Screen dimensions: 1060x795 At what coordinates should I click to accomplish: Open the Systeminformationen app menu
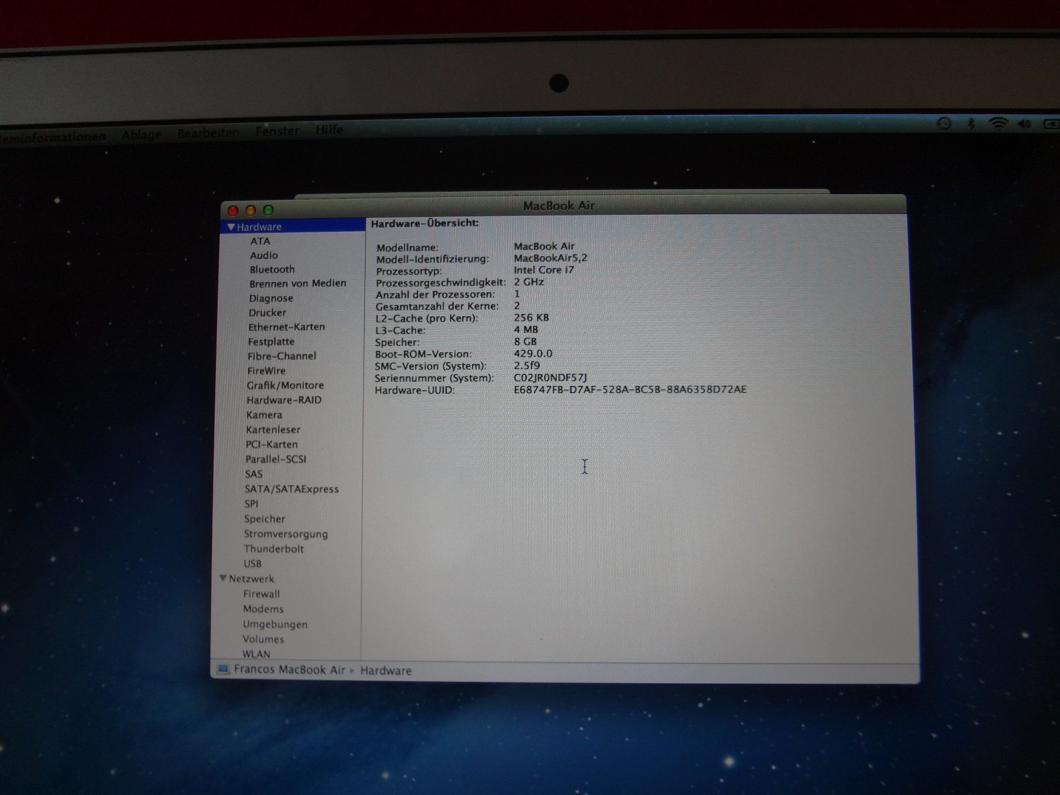[x=52, y=137]
